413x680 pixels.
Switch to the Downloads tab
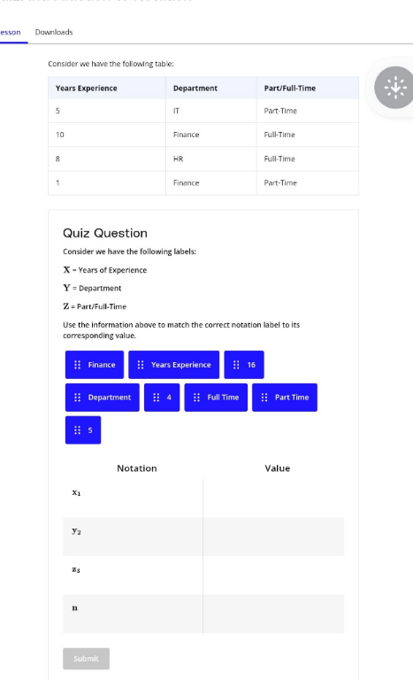coord(54,32)
